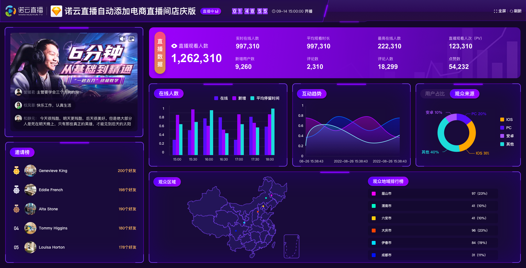Toggle 新增 series in legend
Image resolution: width=526 pixels, height=268 pixels.
(x=239, y=98)
